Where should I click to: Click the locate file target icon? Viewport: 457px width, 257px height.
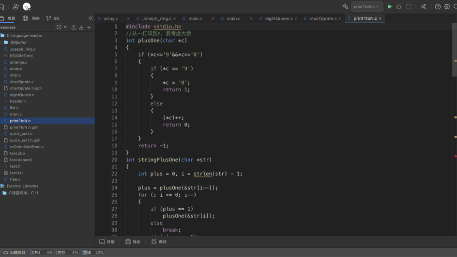59,27
